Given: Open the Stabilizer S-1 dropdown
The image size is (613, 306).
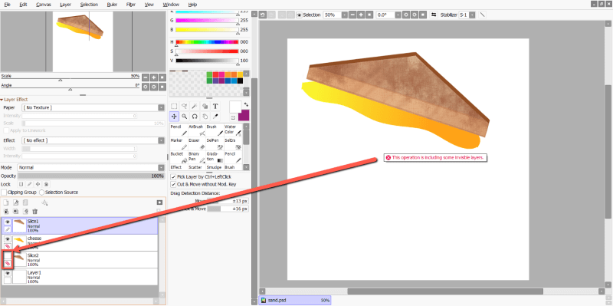Looking at the screenshot, I should click(x=472, y=15).
